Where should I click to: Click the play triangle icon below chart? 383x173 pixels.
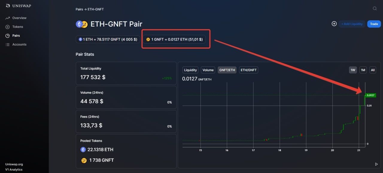376,164
